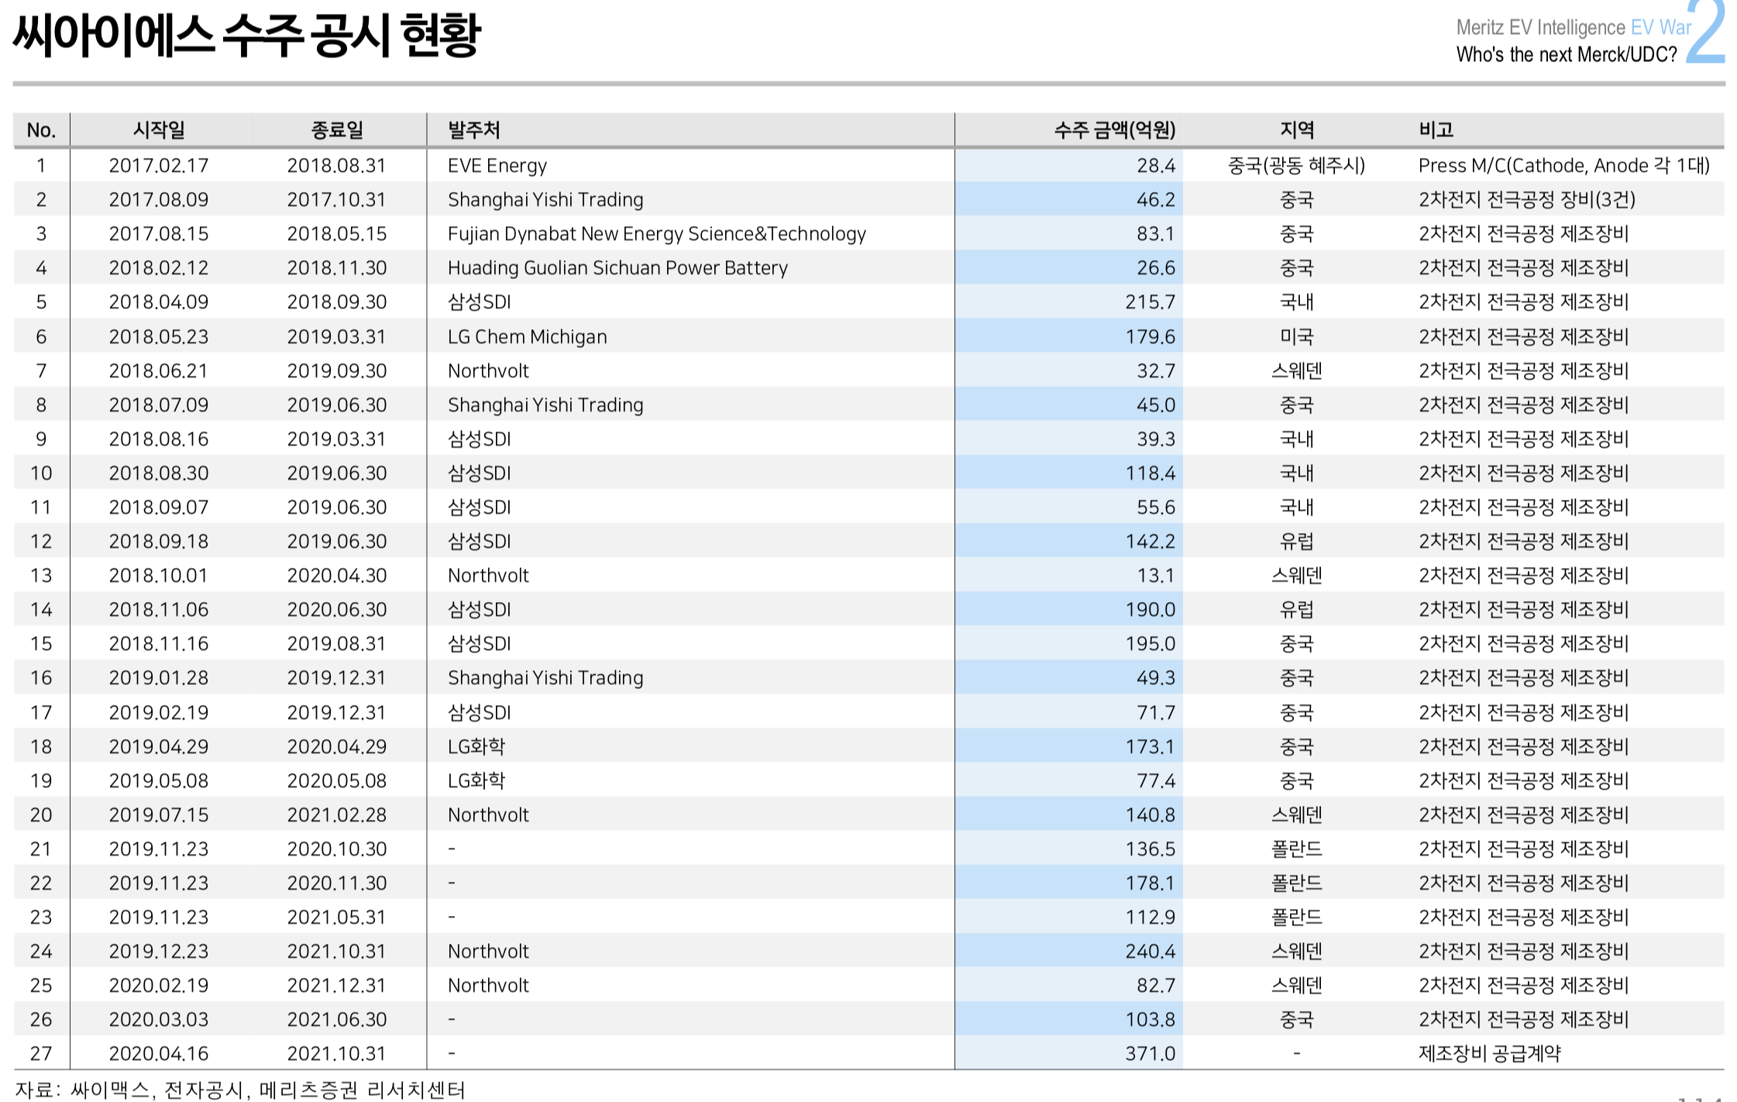This screenshot has width=1737, height=1102.
Task: Click the title '씨아이에스 수주 공시 현황'
Action: click(246, 36)
